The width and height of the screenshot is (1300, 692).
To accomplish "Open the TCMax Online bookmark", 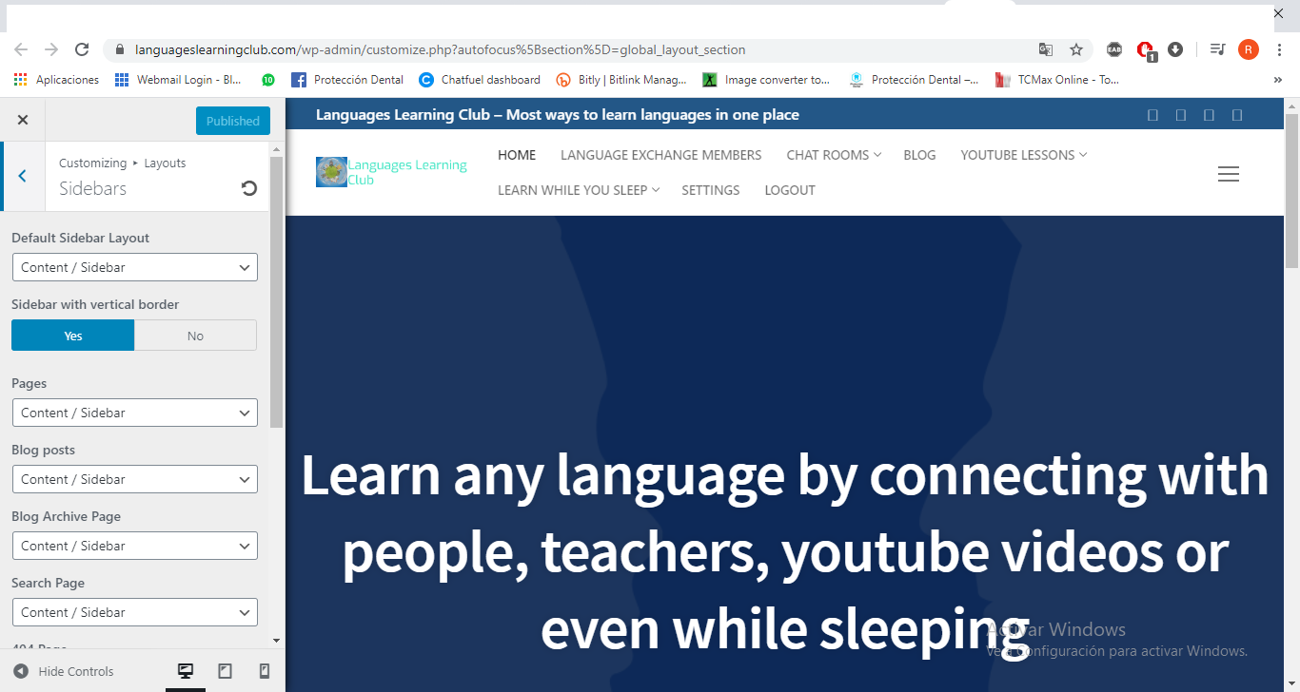I will pyautogui.click(x=1056, y=80).
